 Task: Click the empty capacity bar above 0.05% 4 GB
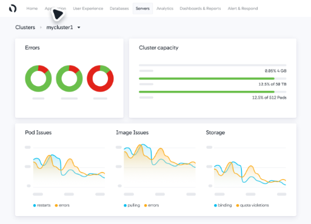click(x=213, y=65)
